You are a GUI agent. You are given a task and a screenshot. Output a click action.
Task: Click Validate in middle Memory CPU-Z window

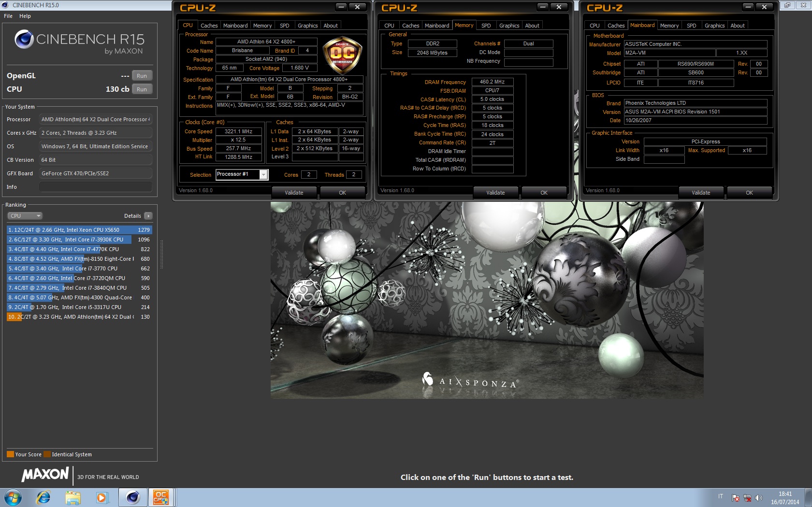(495, 193)
